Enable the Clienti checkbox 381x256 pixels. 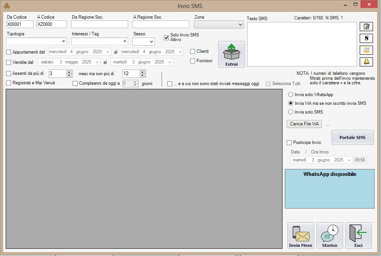point(193,52)
